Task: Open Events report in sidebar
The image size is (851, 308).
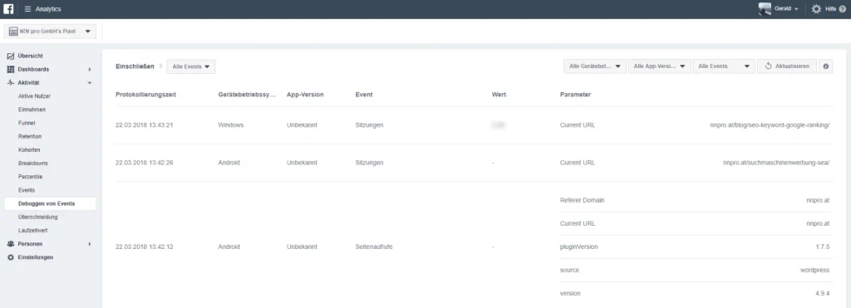Action: (27, 190)
